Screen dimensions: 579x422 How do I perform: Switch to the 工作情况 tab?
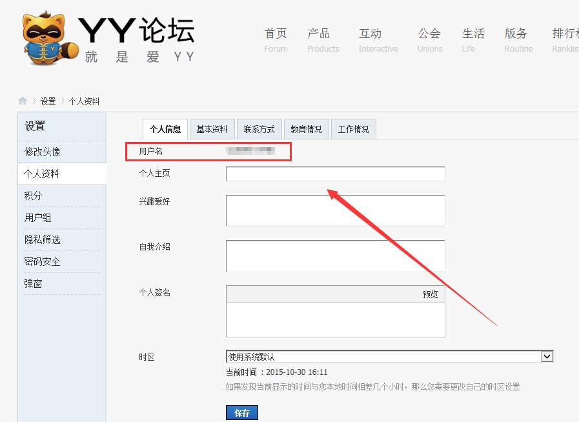coord(353,128)
